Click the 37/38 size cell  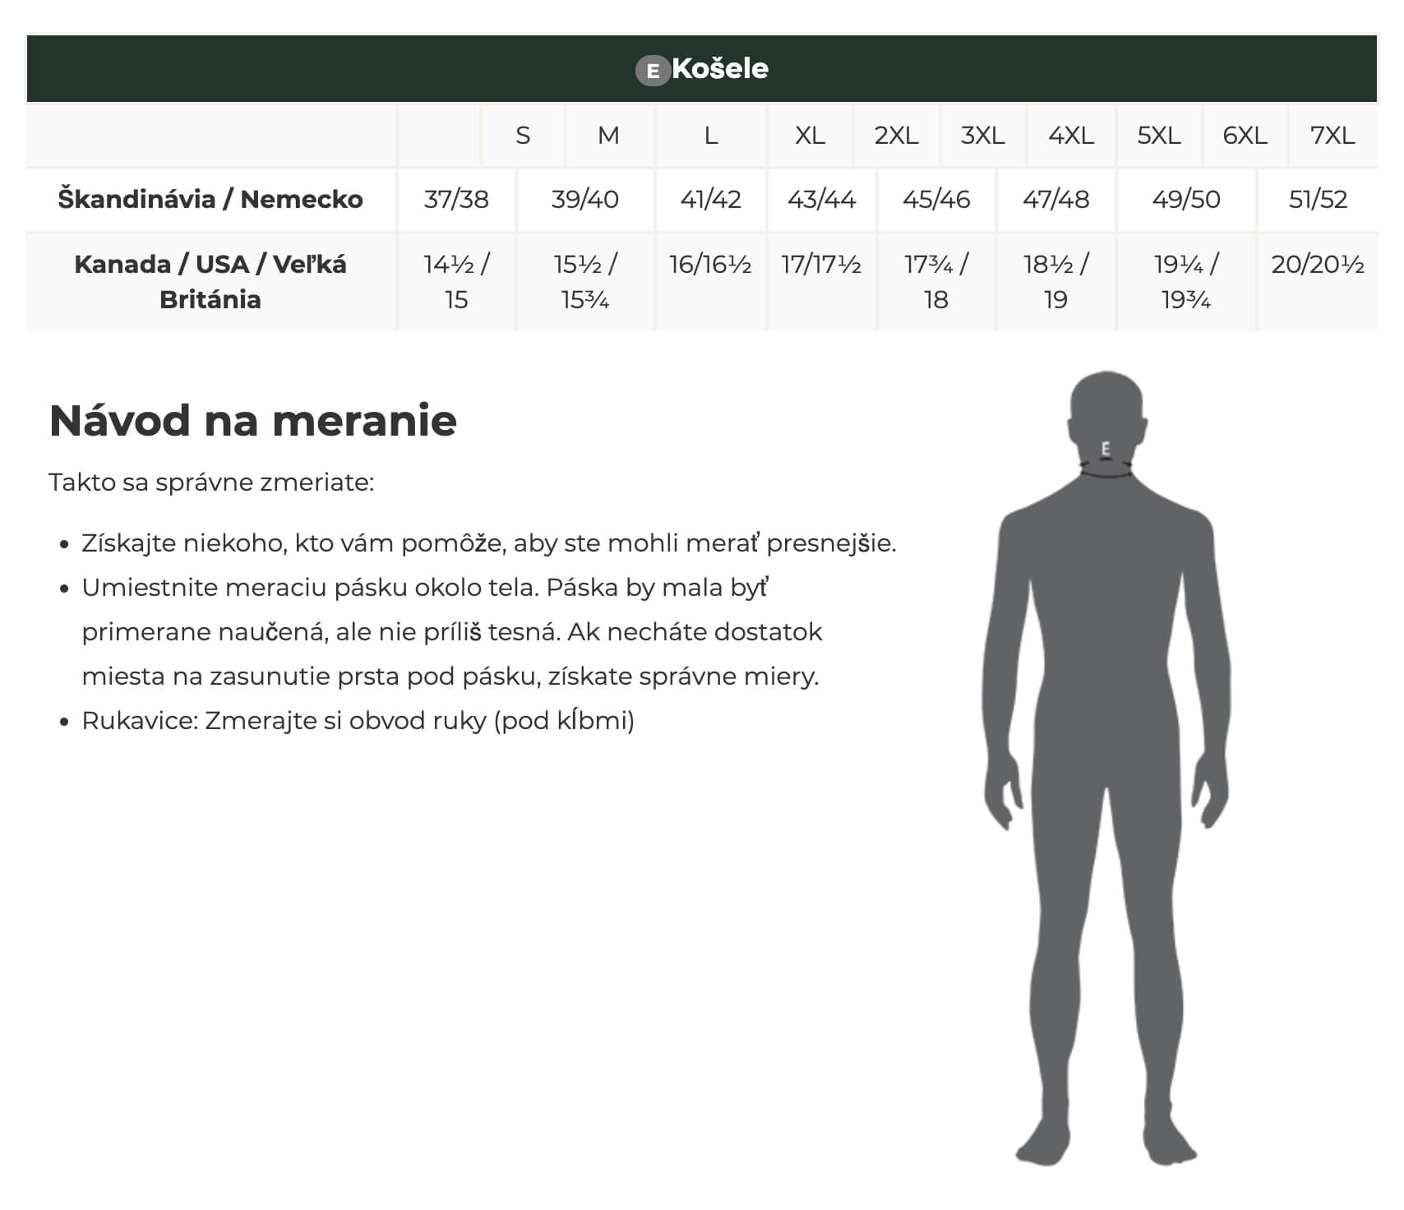coord(456,199)
